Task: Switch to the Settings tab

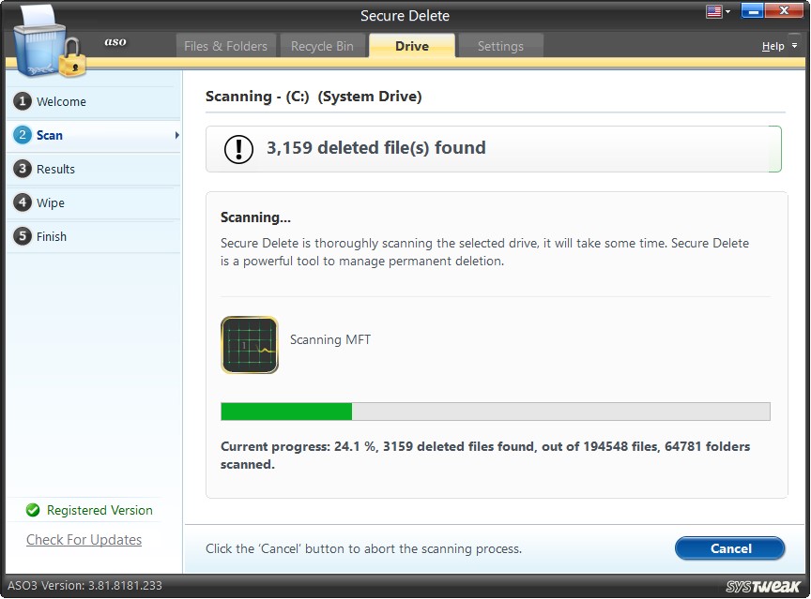Action: pos(499,45)
